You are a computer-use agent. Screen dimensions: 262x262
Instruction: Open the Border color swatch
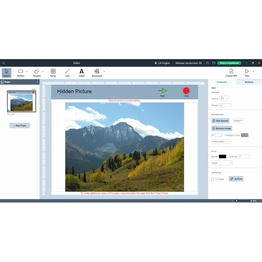tap(222, 157)
